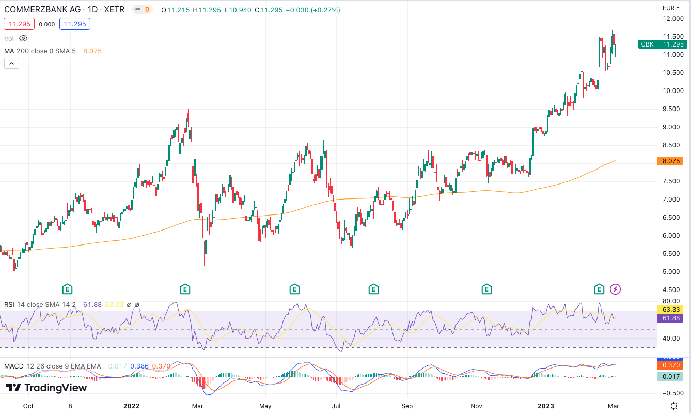Click the blue buy price 11.295 button

[75, 24]
